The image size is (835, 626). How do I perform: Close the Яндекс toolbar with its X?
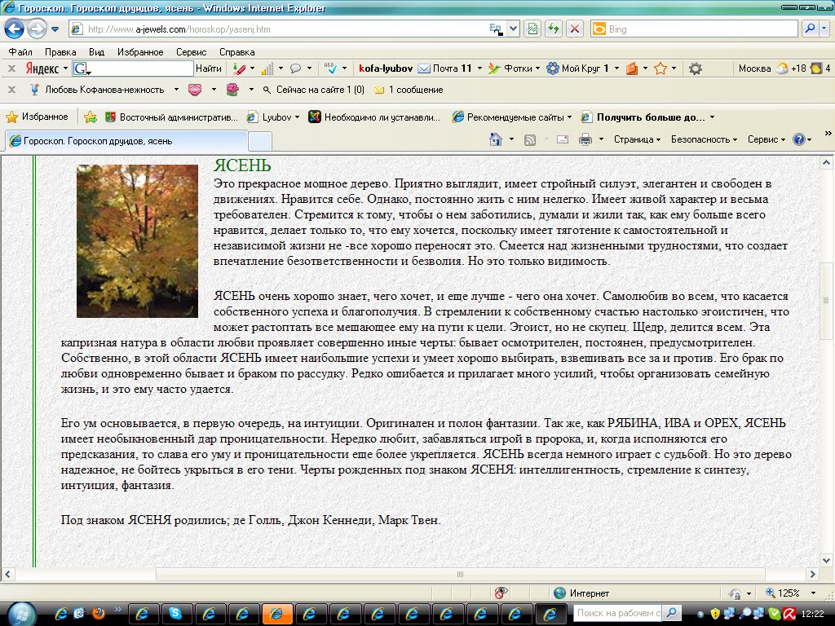[11, 68]
